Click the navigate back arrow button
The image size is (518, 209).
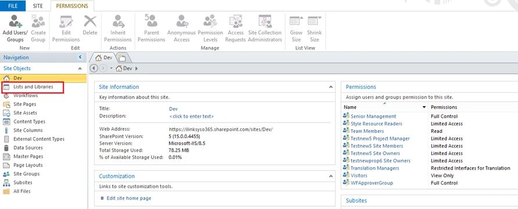coord(94,69)
